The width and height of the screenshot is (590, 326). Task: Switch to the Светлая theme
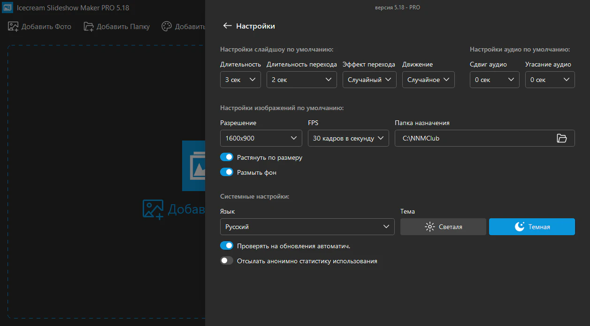point(443,227)
